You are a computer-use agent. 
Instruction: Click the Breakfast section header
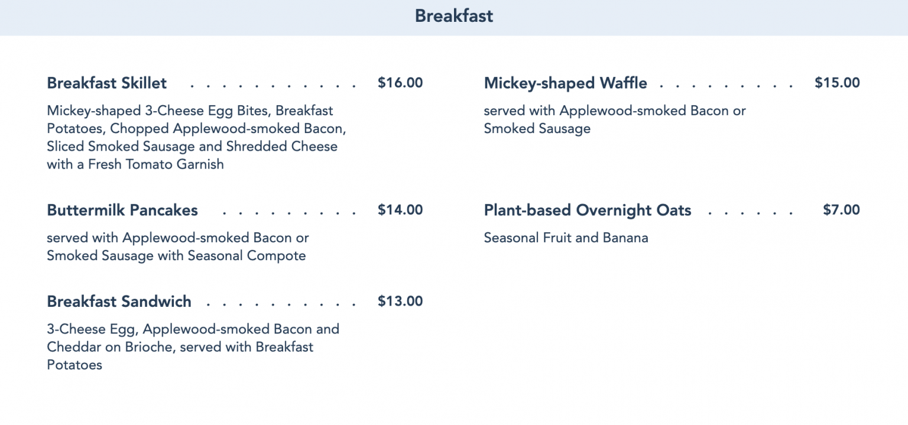(454, 16)
